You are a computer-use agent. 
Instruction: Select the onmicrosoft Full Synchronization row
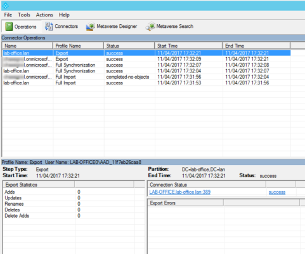(x=146, y=65)
